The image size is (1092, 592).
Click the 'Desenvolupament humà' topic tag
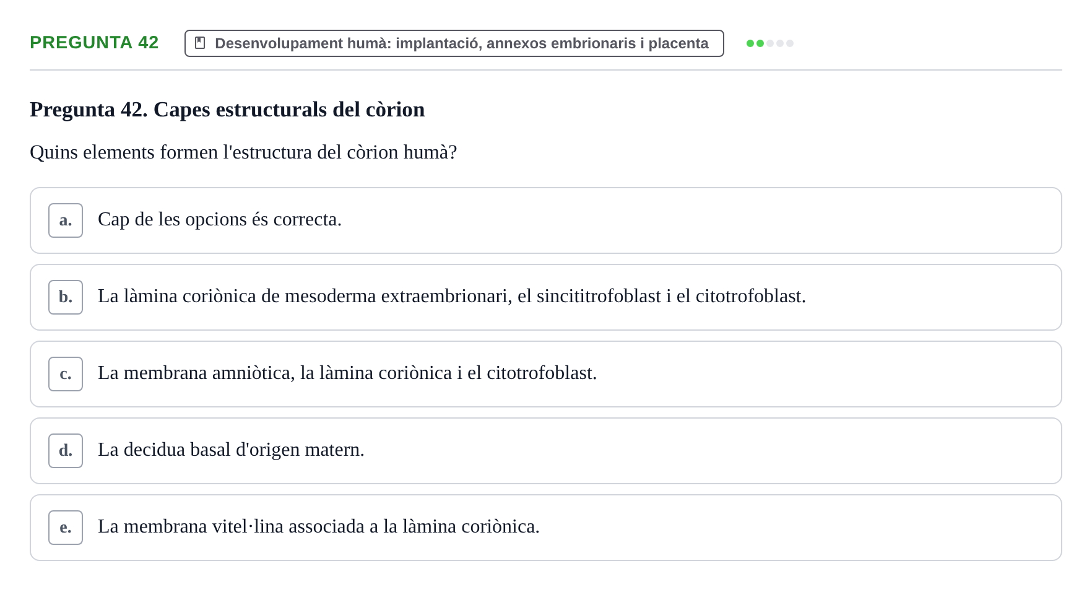point(454,43)
